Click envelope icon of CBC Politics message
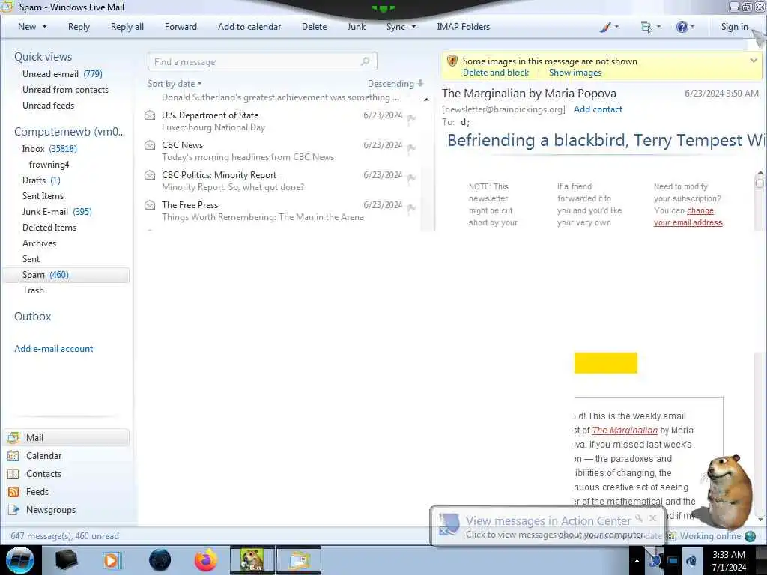 150,175
